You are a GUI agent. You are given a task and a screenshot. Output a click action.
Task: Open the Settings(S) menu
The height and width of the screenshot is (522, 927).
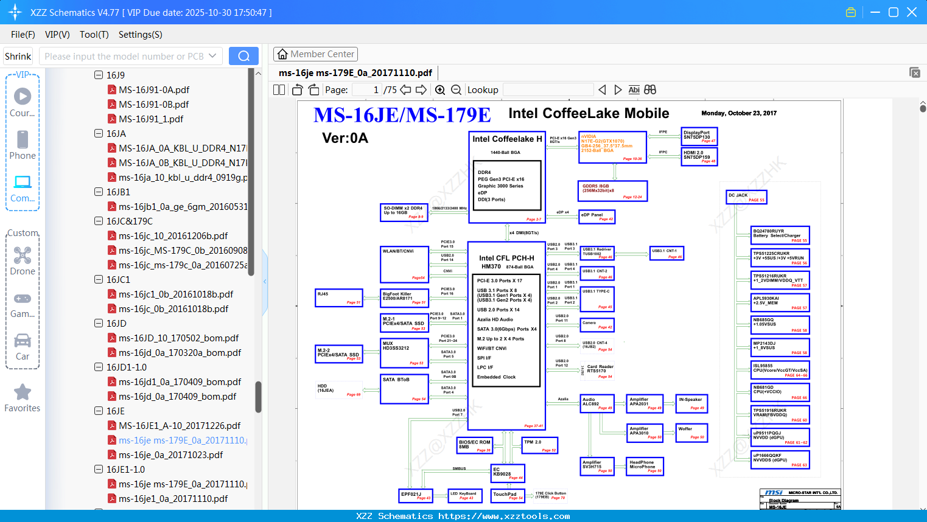[x=141, y=35]
